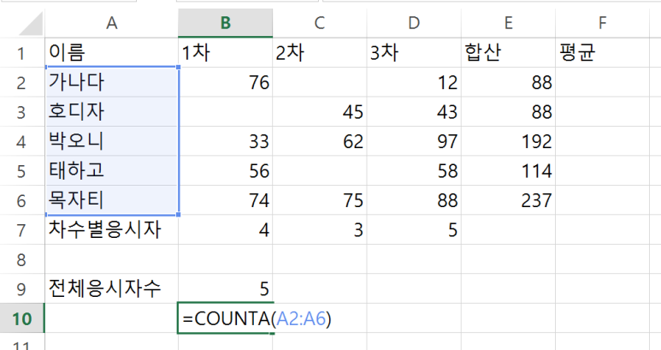The width and height of the screenshot is (661, 350).
Task: Click the 합산 header cell
Action: pyautogui.click(x=509, y=53)
